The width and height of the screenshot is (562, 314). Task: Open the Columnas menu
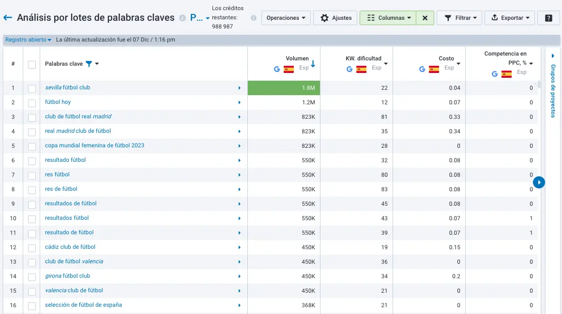[x=388, y=17]
